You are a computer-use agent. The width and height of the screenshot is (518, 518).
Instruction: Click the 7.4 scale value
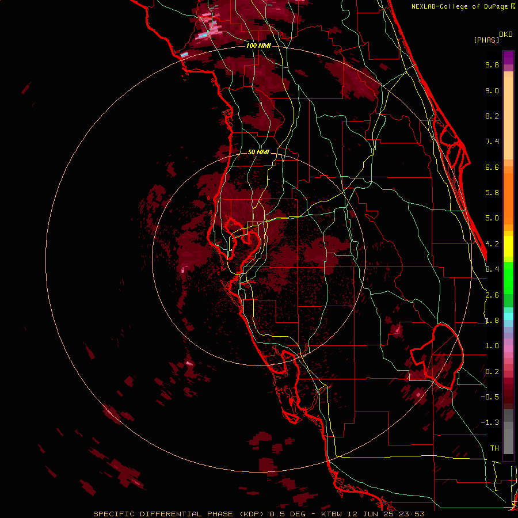492,142
